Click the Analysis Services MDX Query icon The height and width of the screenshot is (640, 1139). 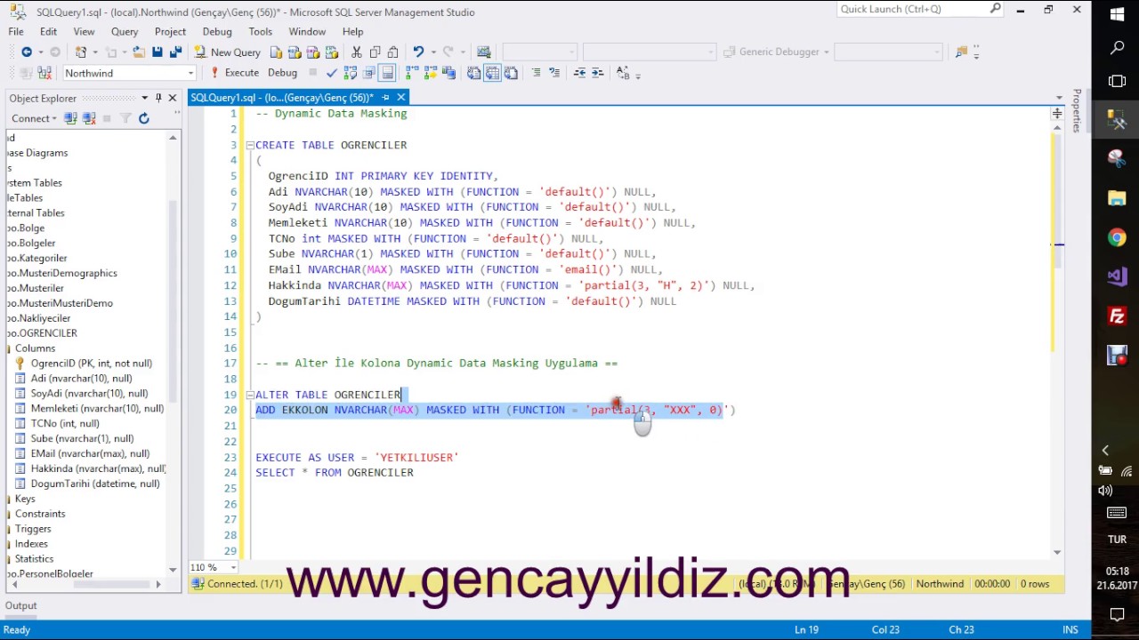(295, 52)
